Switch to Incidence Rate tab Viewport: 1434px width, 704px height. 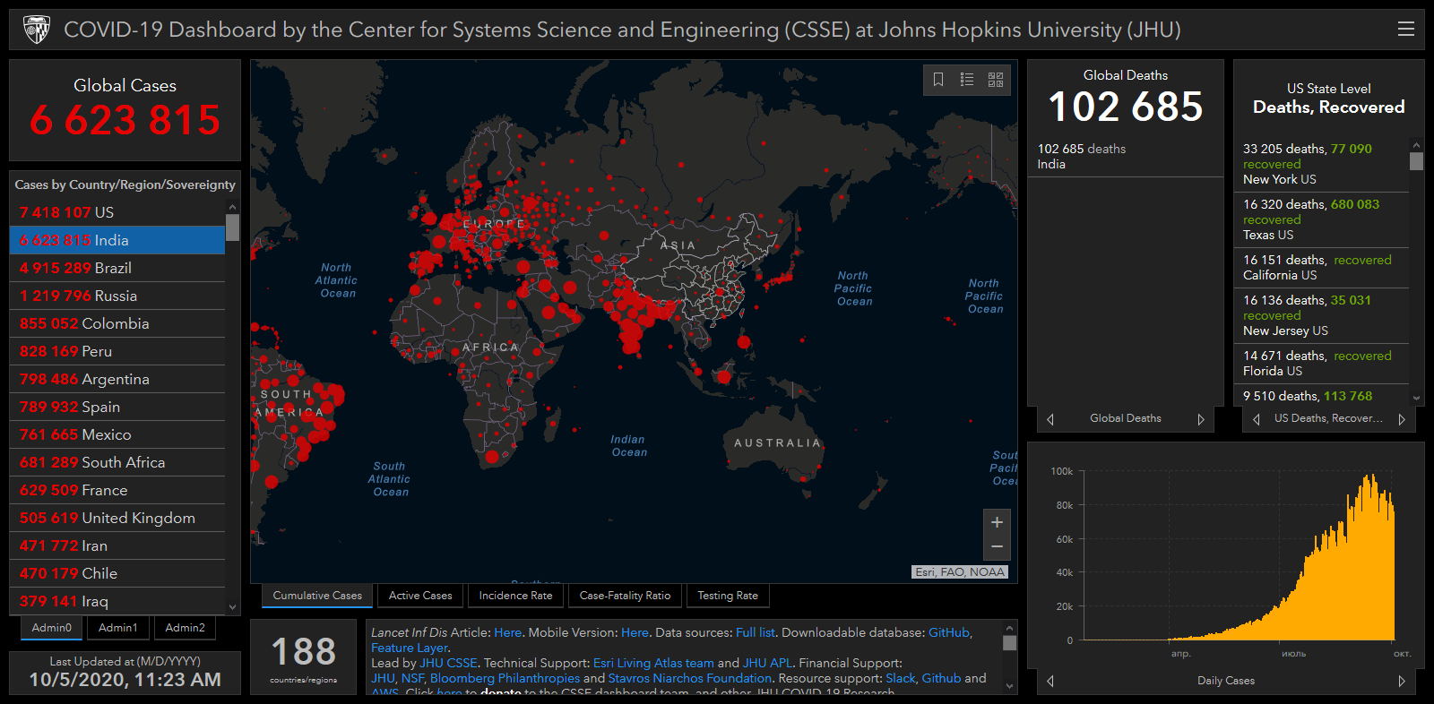click(x=515, y=596)
